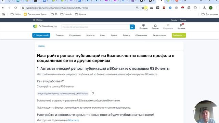
Task: Open the Презентация без н... bookmark
Action: (x=36, y=14)
